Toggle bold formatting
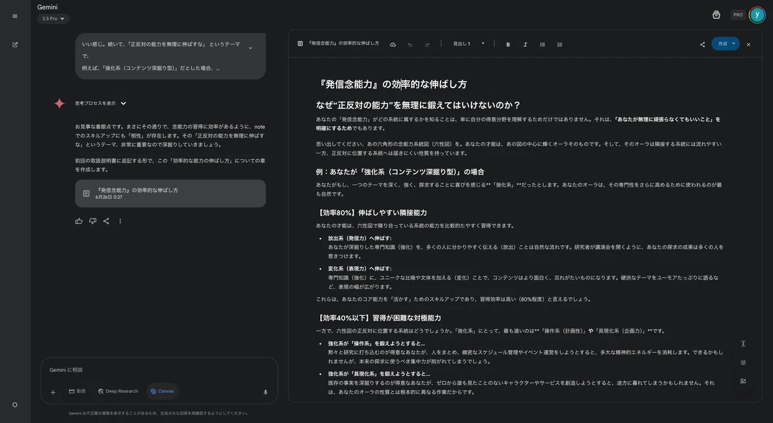The image size is (773, 423). point(508,44)
